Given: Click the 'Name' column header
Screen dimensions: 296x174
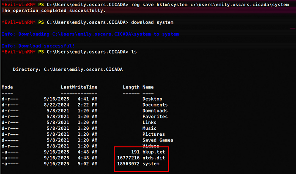Looking at the screenshot, I should 148,87.
